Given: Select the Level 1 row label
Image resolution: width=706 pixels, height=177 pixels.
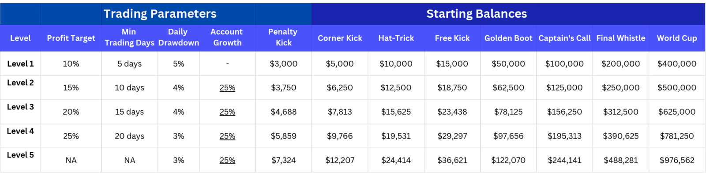Looking at the screenshot, I should (20, 64).
